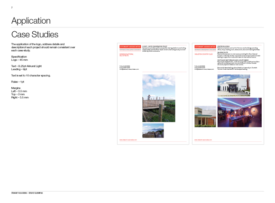Screen dimensions: 275x203
Task: Click the red project title on right case study
Action: tap(203, 54)
